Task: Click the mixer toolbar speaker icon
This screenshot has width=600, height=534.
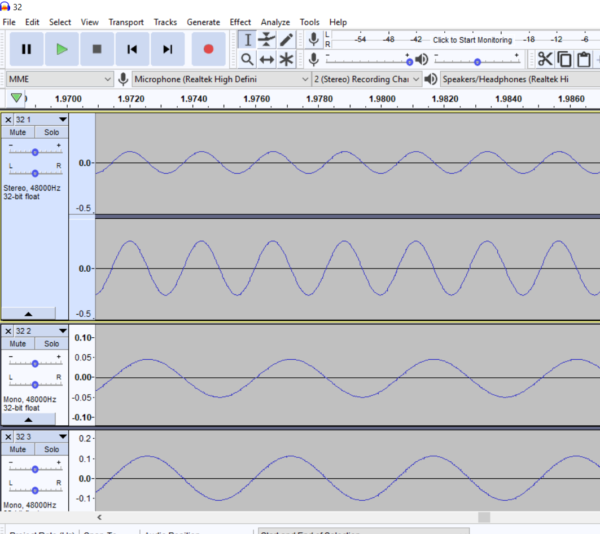Action: (422, 59)
